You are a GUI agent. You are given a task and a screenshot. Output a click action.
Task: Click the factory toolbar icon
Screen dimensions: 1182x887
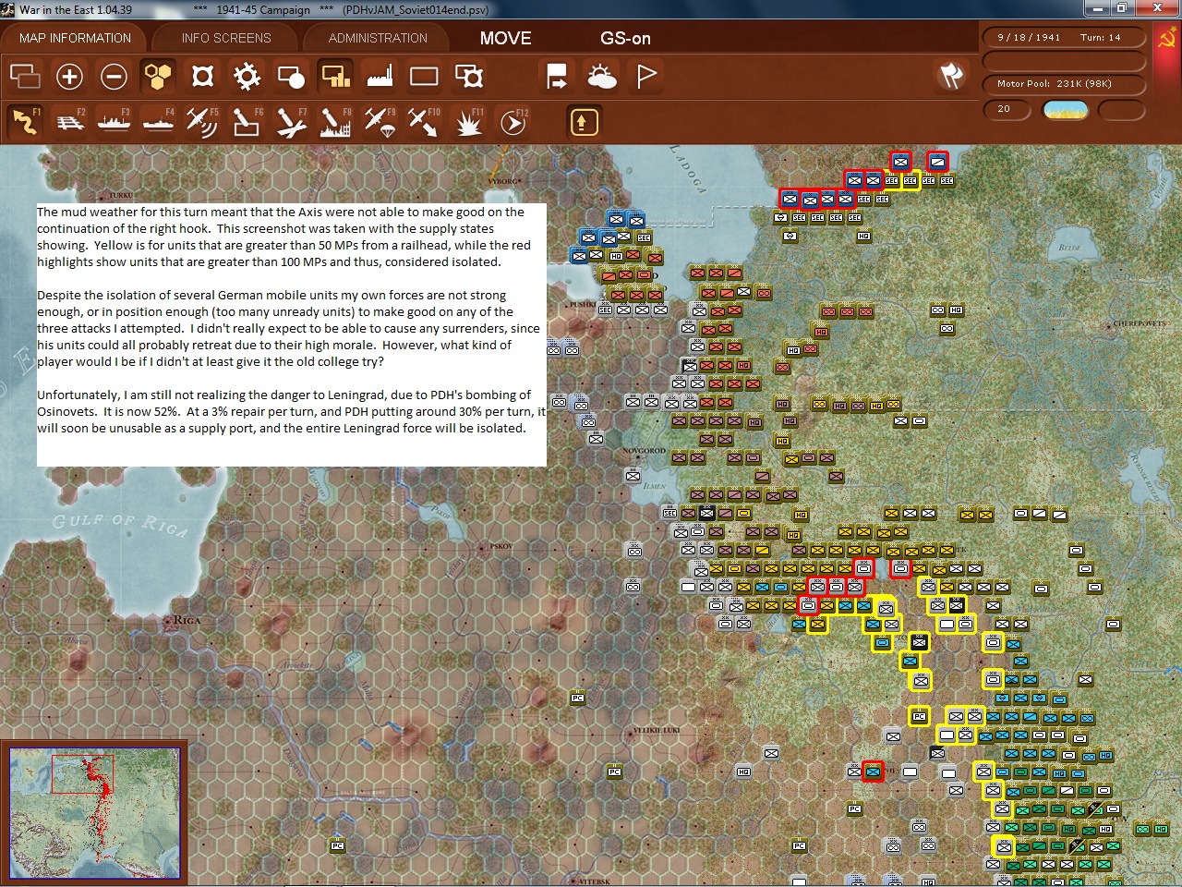click(x=380, y=76)
